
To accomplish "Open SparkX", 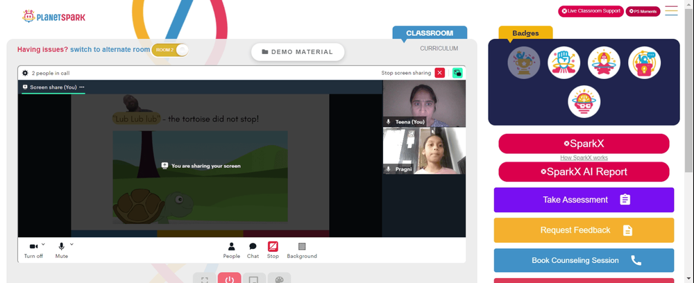I will pyautogui.click(x=584, y=144).
